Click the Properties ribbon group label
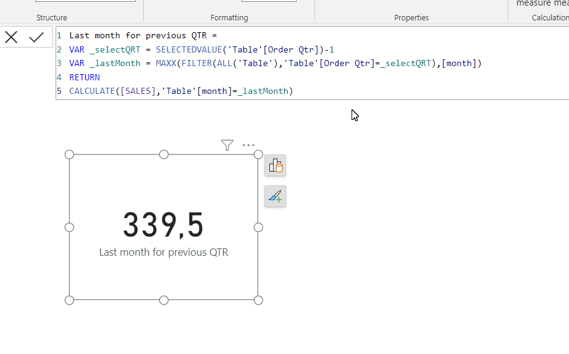Viewport: 569px width, 354px height. (x=411, y=18)
